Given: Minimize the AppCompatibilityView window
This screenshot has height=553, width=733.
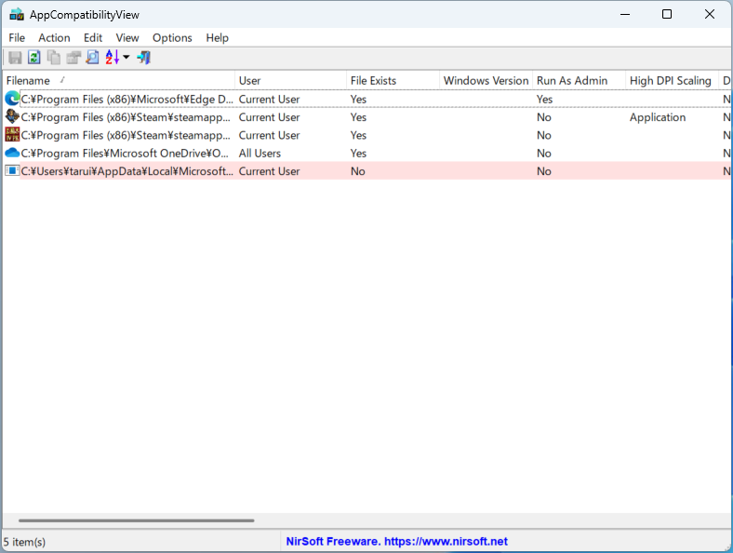Looking at the screenshot, I should (625, 15).
